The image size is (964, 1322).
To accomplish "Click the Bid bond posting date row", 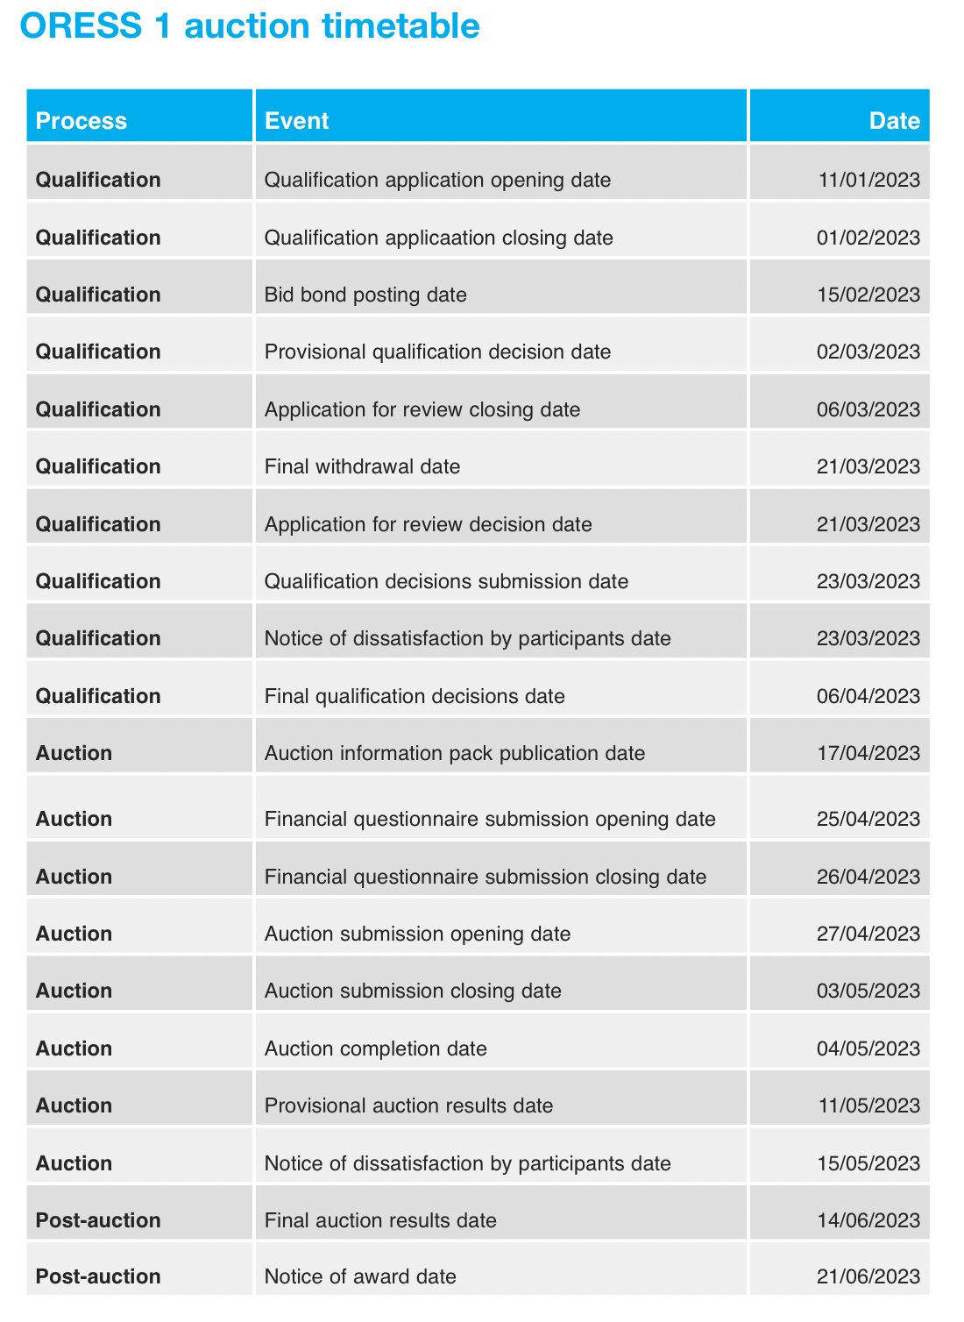I will [x=365, y=295].
